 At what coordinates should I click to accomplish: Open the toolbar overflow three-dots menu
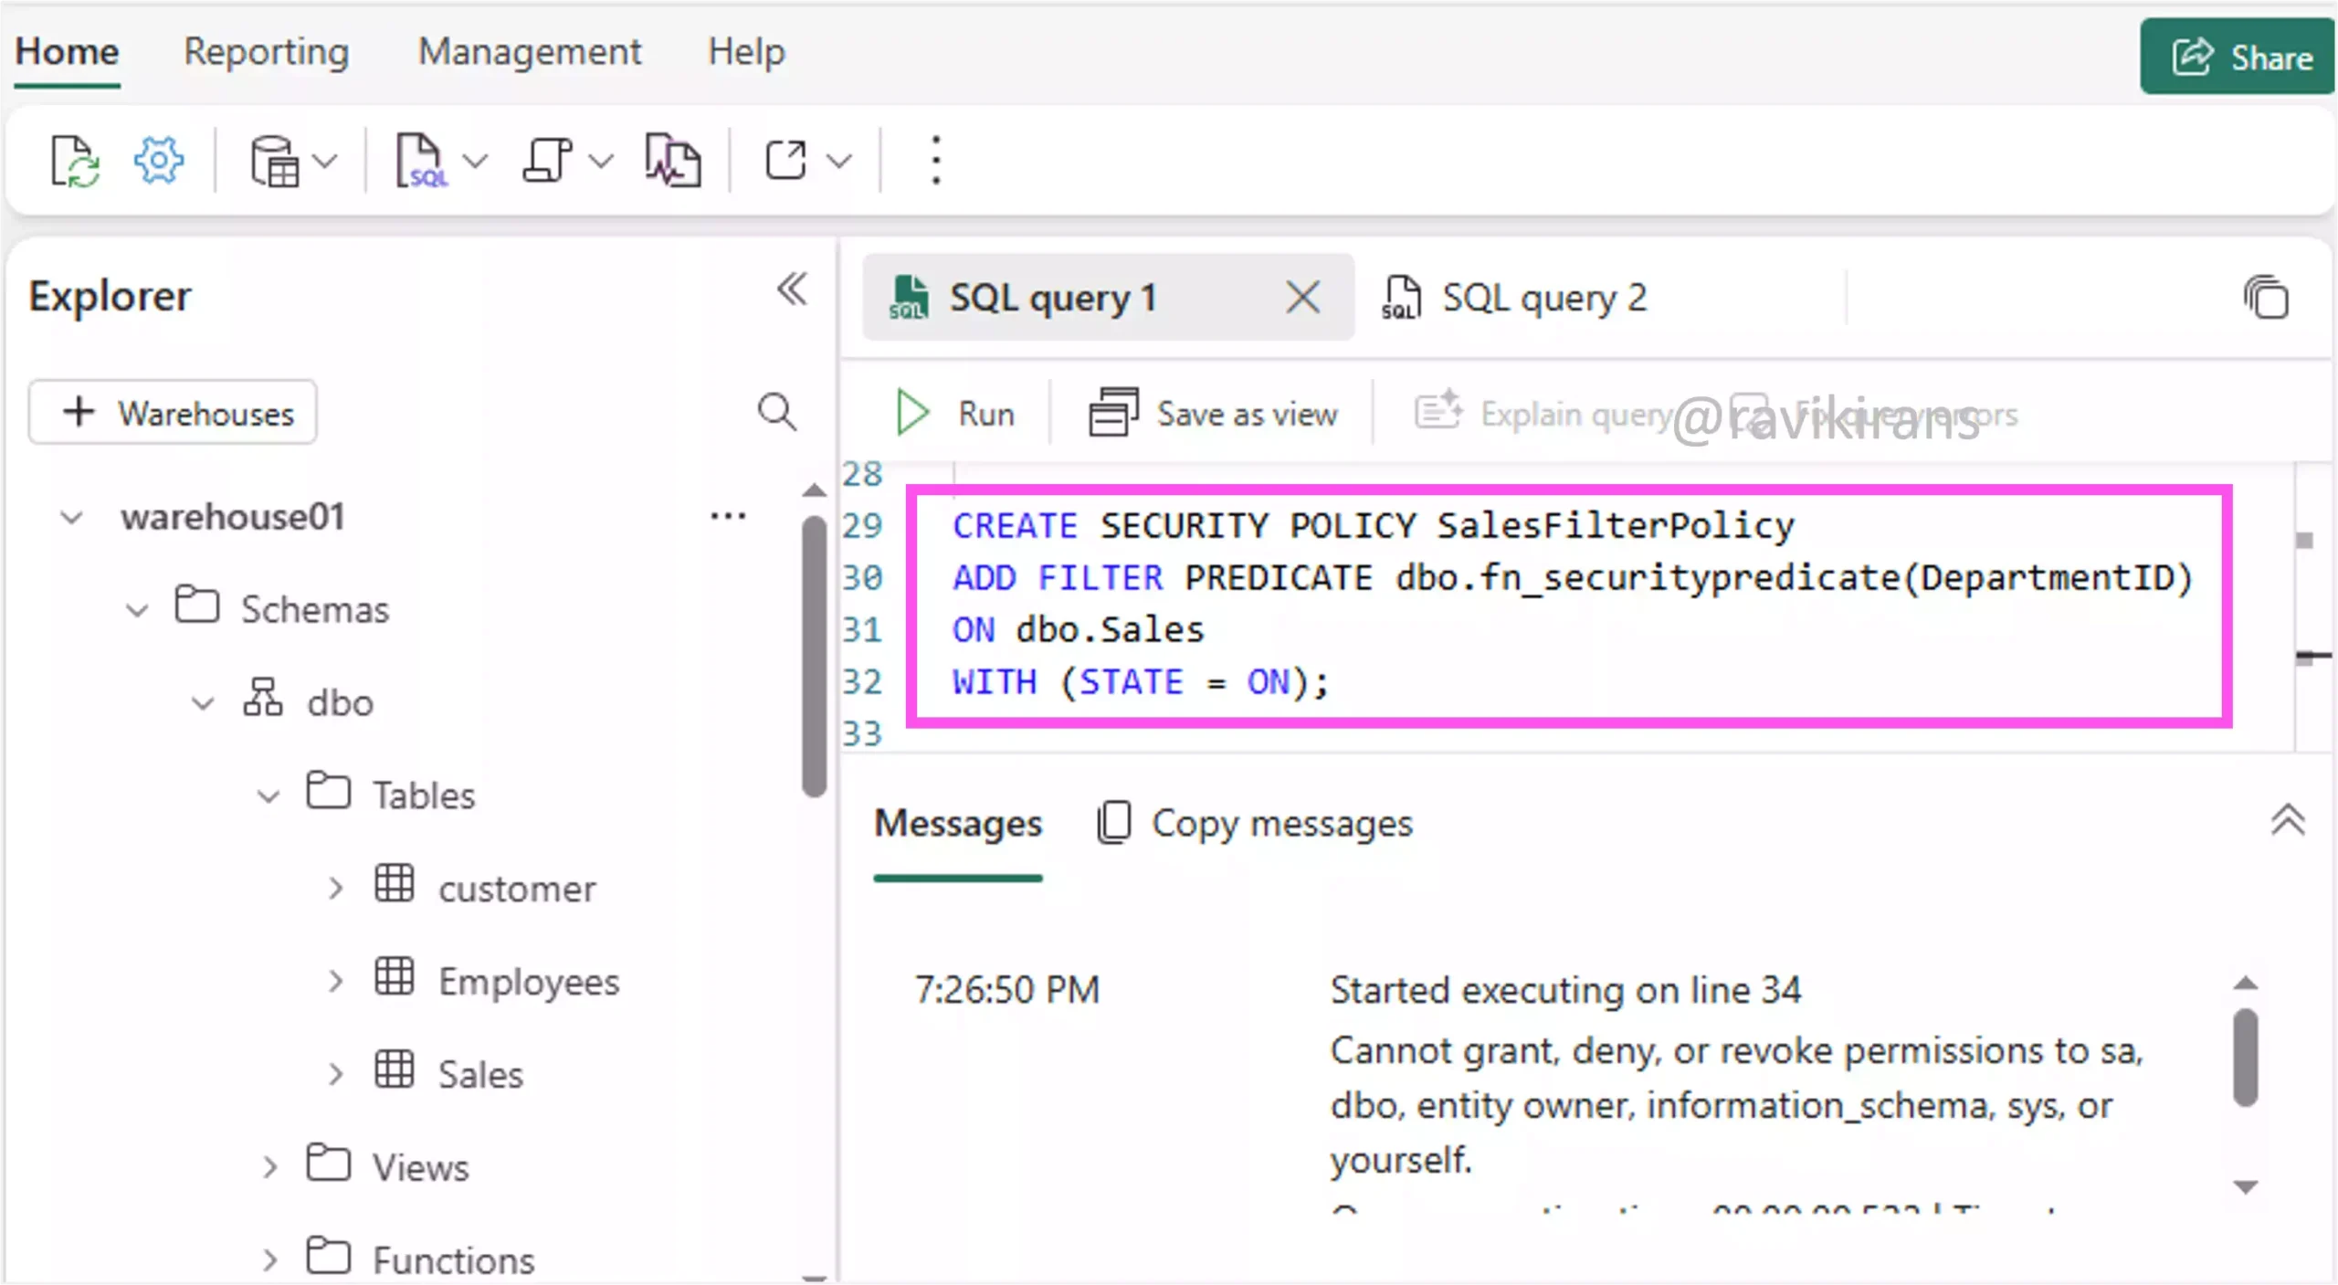point(935,162)
